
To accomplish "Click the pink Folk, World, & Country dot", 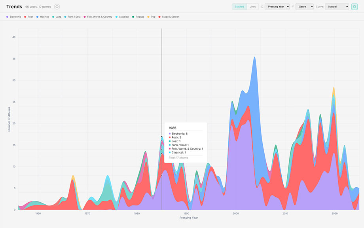I will tap(84, 17).
